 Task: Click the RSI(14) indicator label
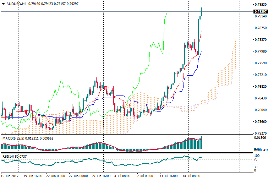pyautogui.click(x=9, y=156)
